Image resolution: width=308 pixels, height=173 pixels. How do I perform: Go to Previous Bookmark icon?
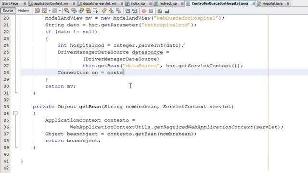coord(104,11)
